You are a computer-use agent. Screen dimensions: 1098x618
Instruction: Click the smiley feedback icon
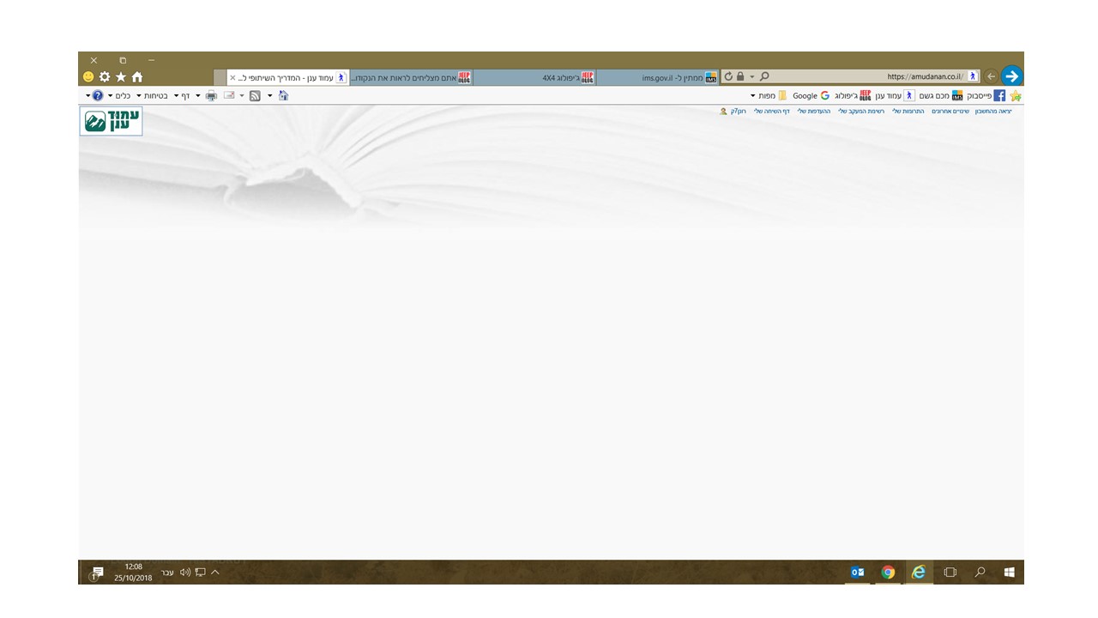tap(88, 77)
